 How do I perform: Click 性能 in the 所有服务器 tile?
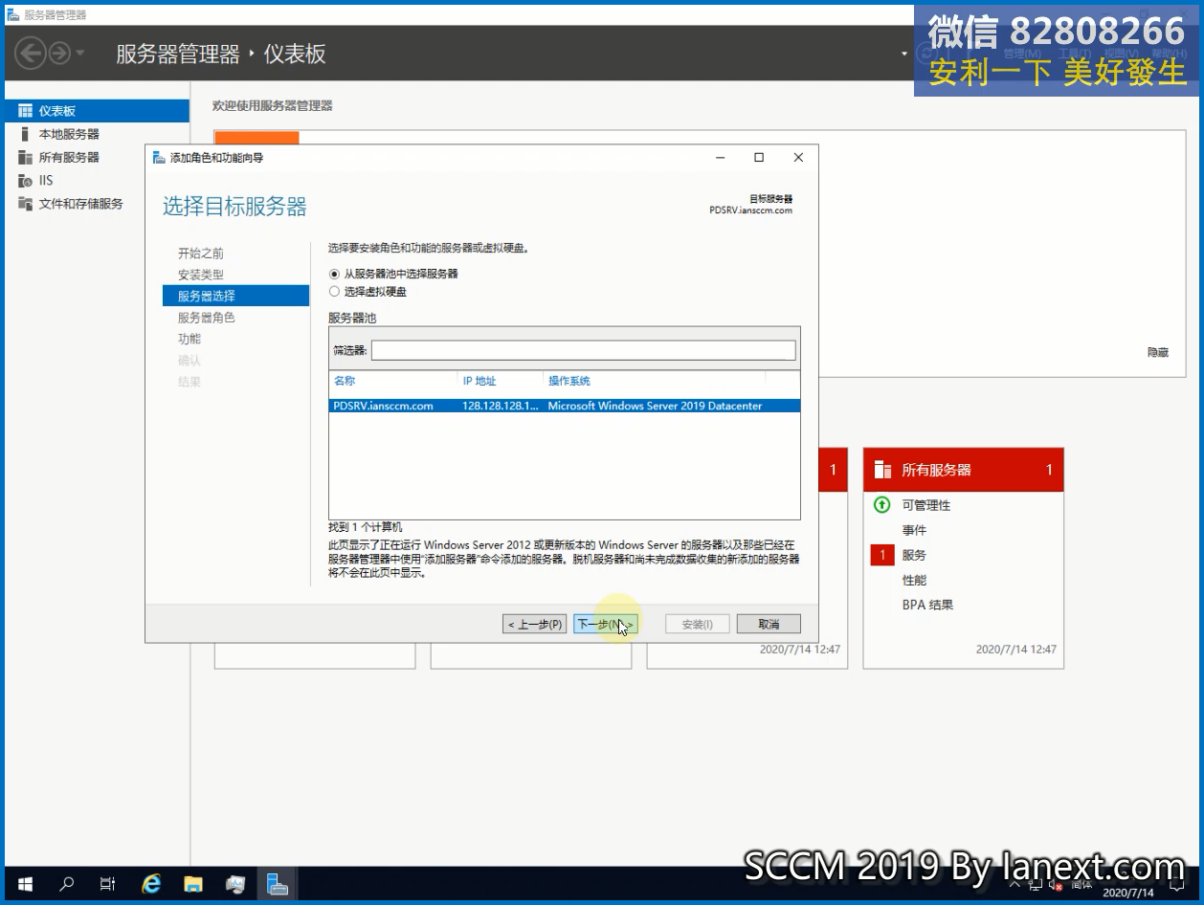(x=914, y=580)
